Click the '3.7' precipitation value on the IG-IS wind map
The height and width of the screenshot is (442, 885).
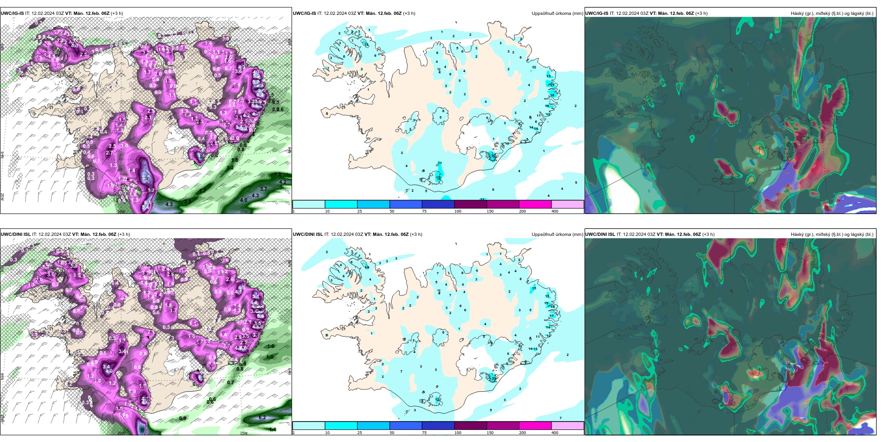(x=264, y=189)
